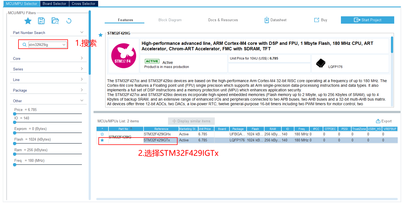Screen dimensions: 404x205
Task: Click the description panel vertical scrollbar
Action: point(392,45)
